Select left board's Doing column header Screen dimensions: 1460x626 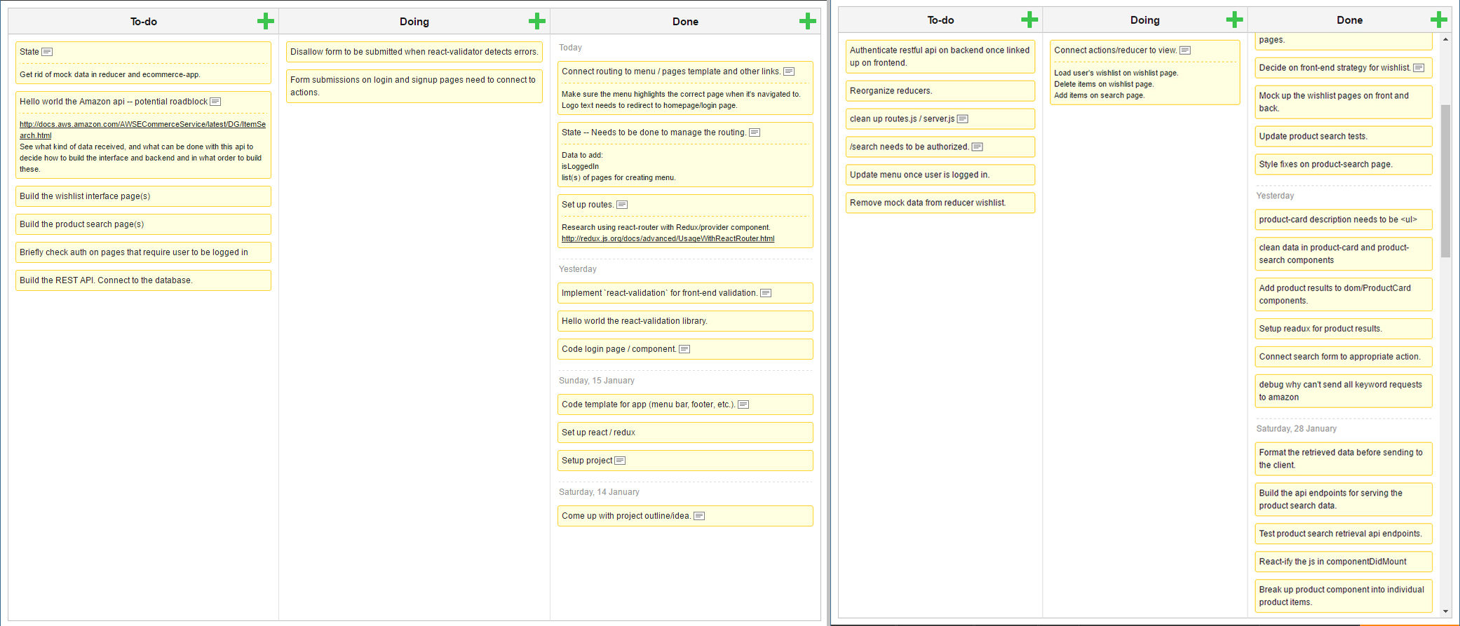(x=414, y=22)
